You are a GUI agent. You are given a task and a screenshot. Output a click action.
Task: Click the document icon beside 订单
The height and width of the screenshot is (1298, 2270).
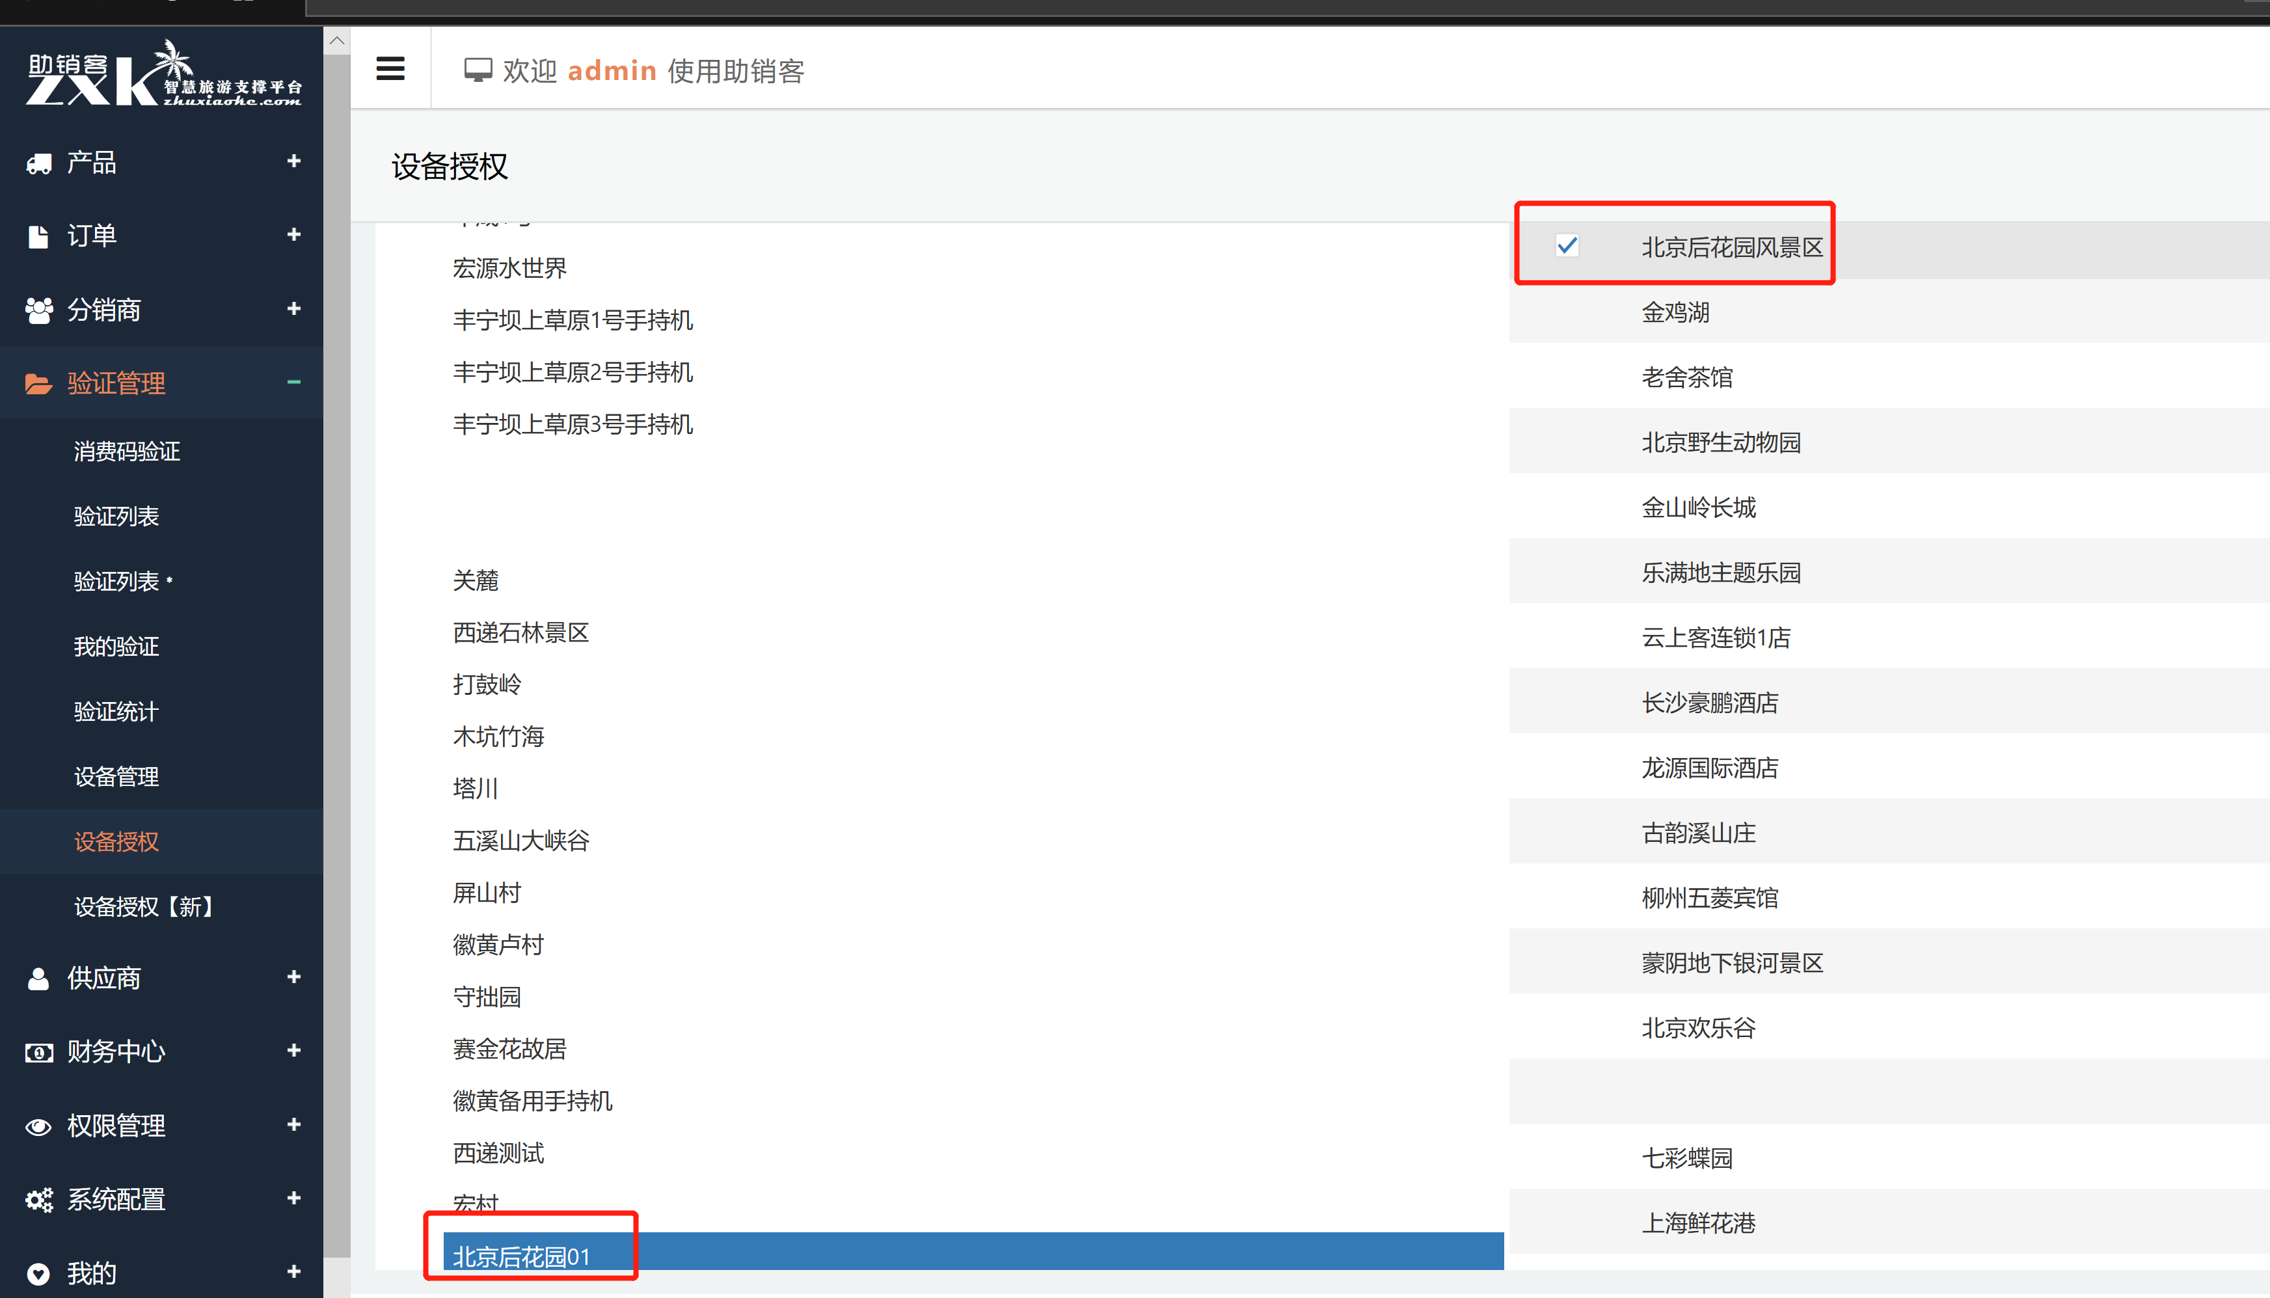[x=38, y=236]
